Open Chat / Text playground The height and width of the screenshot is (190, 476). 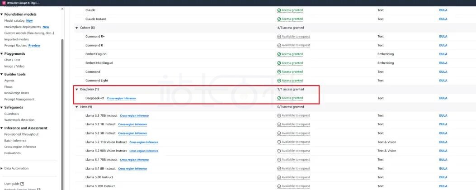tap(12, 60)
